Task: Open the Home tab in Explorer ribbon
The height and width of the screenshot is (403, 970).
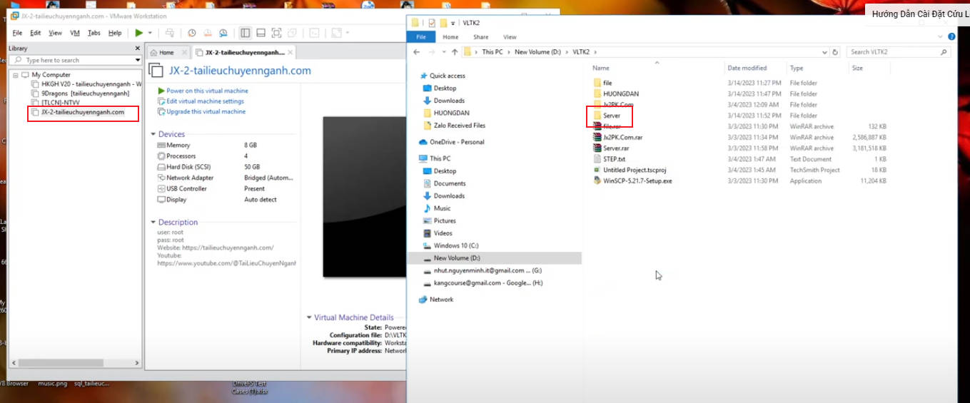Action: [450, 37]
